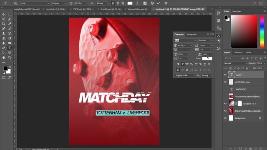Viewport: 267px width, 150px height.
Task: Open font family dropdown in options bar
Action: coord(48,3)
